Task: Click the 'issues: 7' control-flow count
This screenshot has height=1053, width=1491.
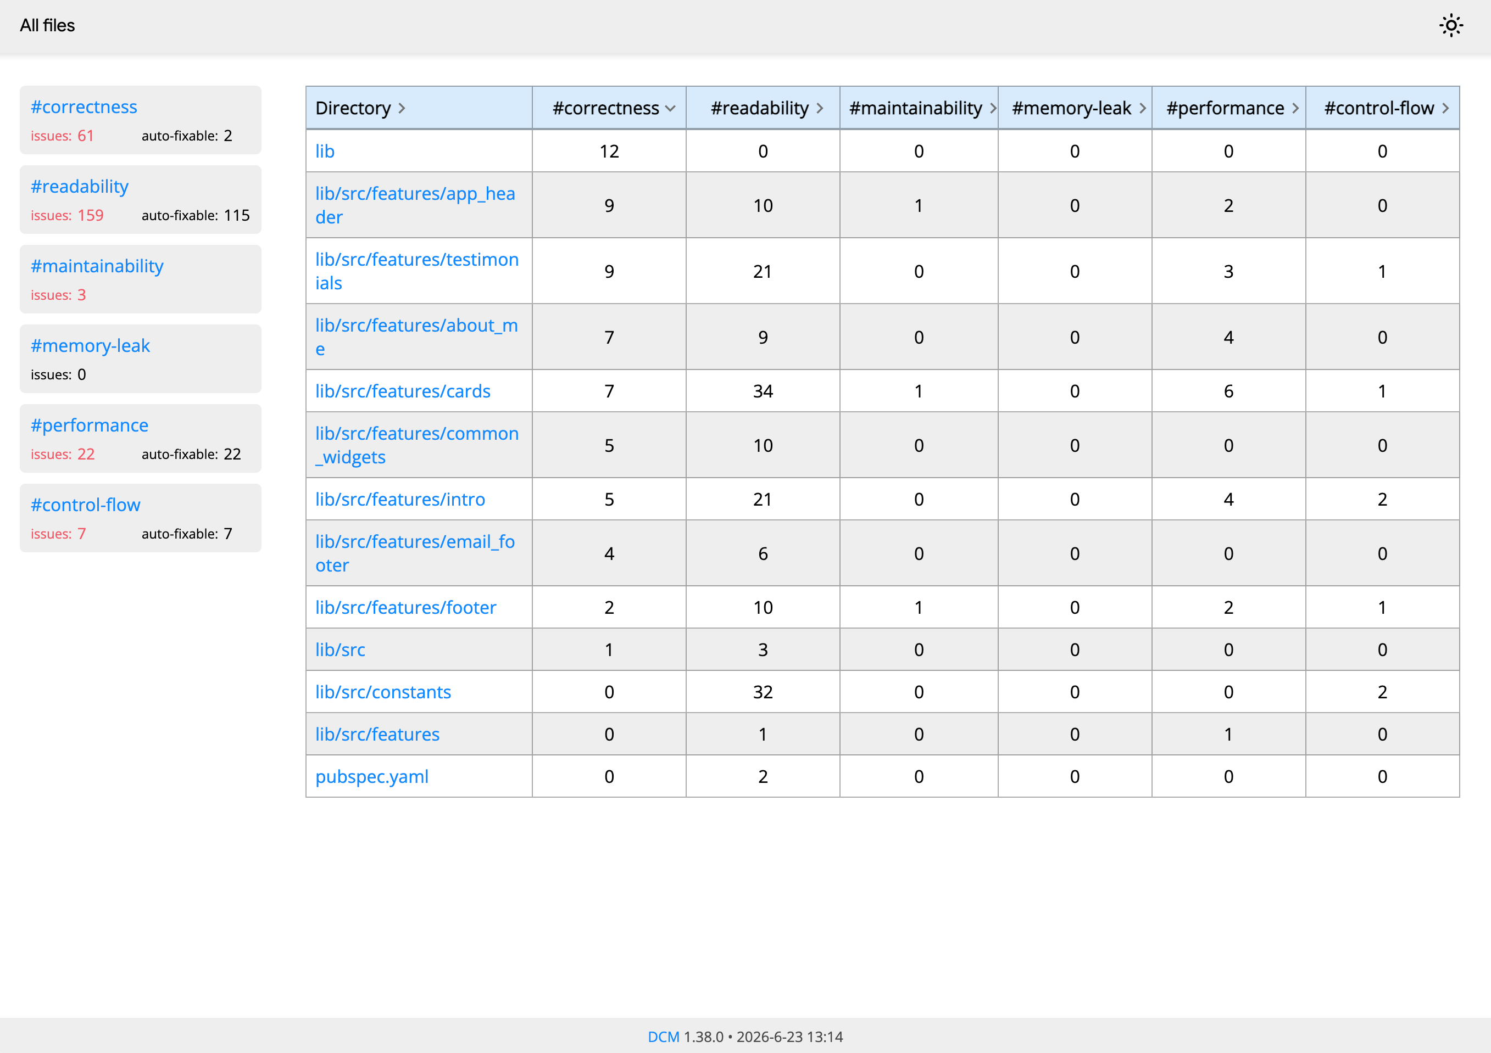Action: coord(58,534)
